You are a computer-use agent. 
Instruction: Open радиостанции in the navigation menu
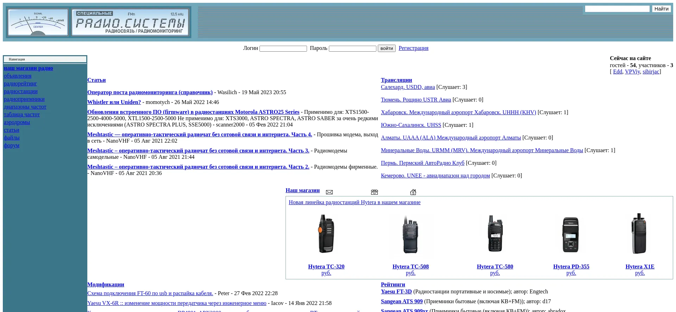pyautogui.click(x=21, y=91)
